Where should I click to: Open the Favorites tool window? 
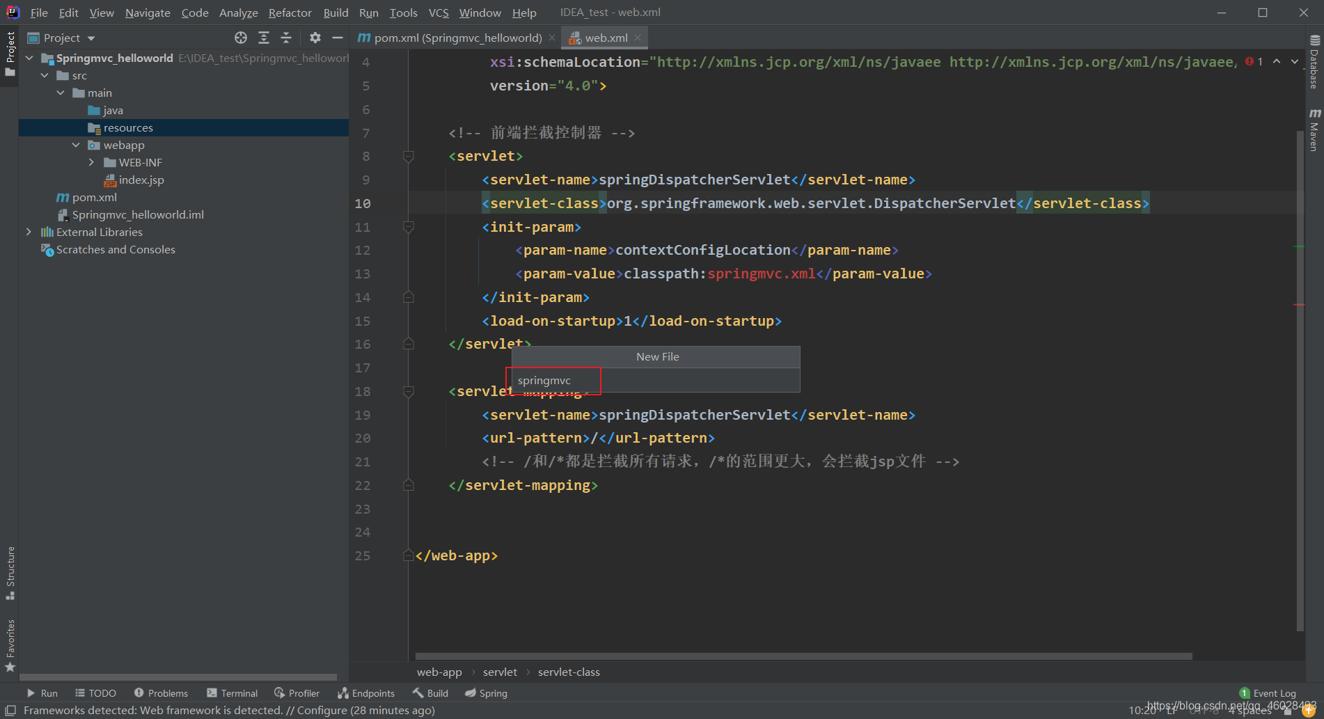pos(10,645)
